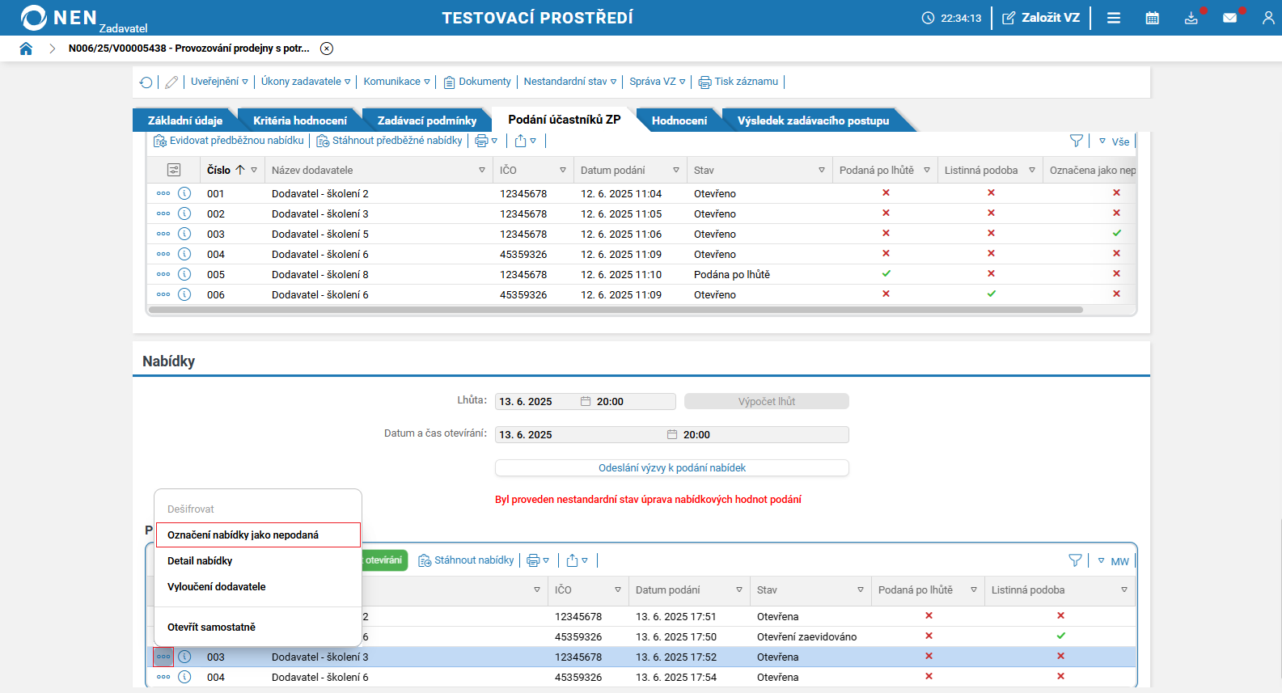
Task: Click 'Odeslání výzvy k podání nabídek' button
Action: [671, 468]
